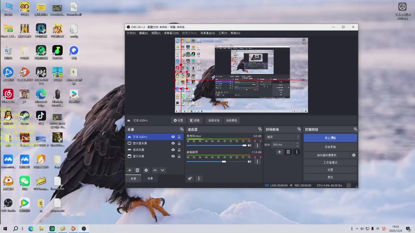Image resolution: width=415 pixels, height=233 pixels.
Task: Pop out the Scene Transitions dock panel
Action: (x=299, y=129)
